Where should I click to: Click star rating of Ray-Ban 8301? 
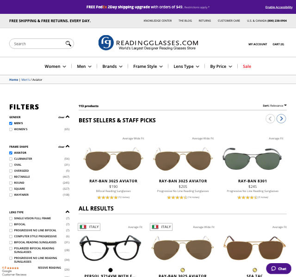pos(247,198)
